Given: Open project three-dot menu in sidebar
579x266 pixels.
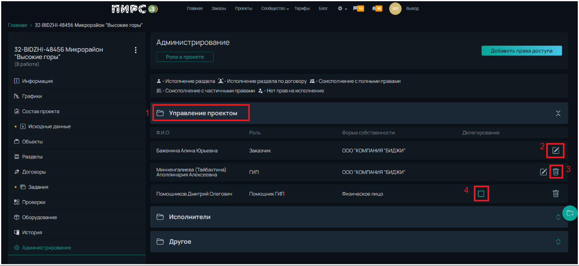Looking at the screenshot, I should [136, 50].
